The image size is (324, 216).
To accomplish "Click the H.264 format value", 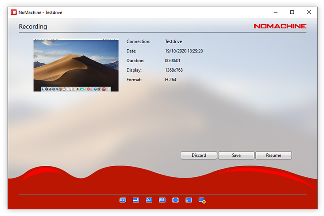I will pos(171,80).
